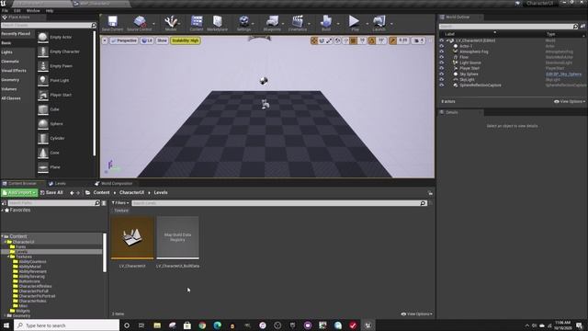The height and width of the screenshot is (331, 588).
Task: Maximize or restore the viewport
Action: click(x=430, y=40)
